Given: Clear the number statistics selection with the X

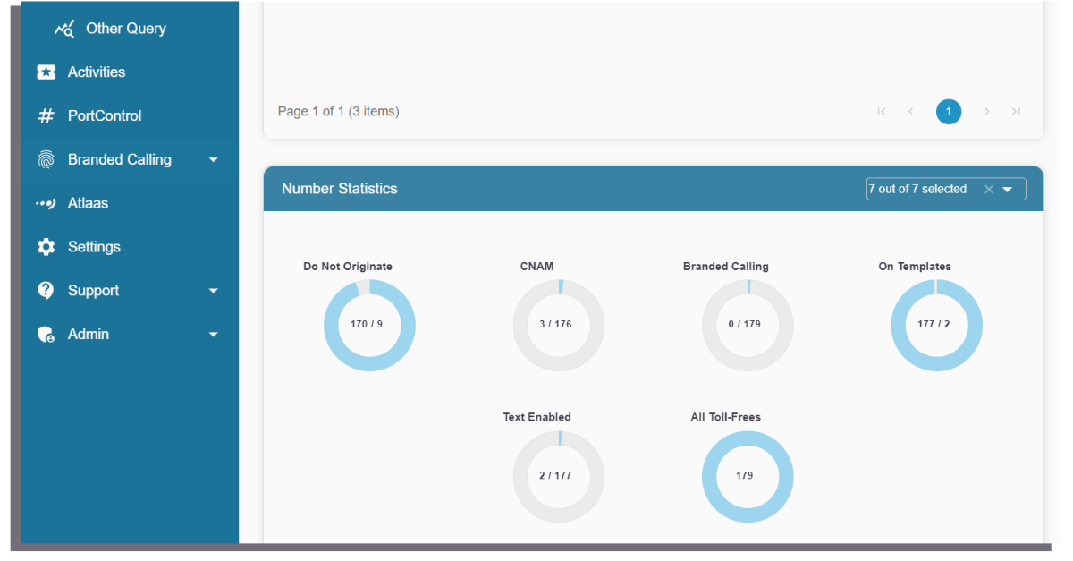Looking at the screenshot, I should click(988, 189).
